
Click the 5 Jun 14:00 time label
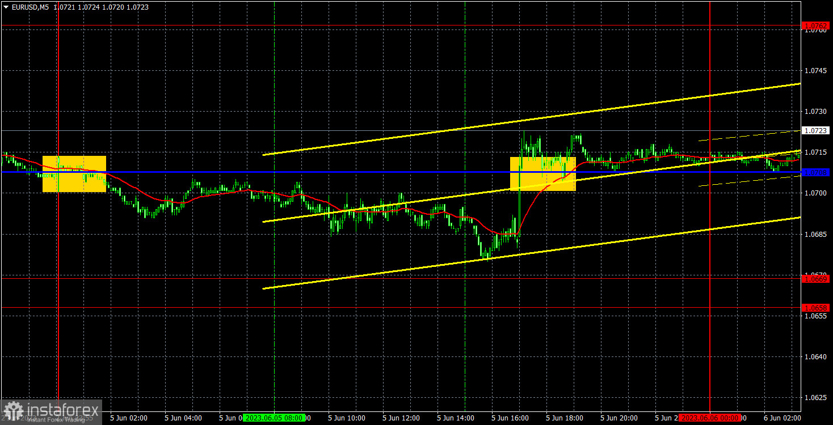tap(455, 418)
